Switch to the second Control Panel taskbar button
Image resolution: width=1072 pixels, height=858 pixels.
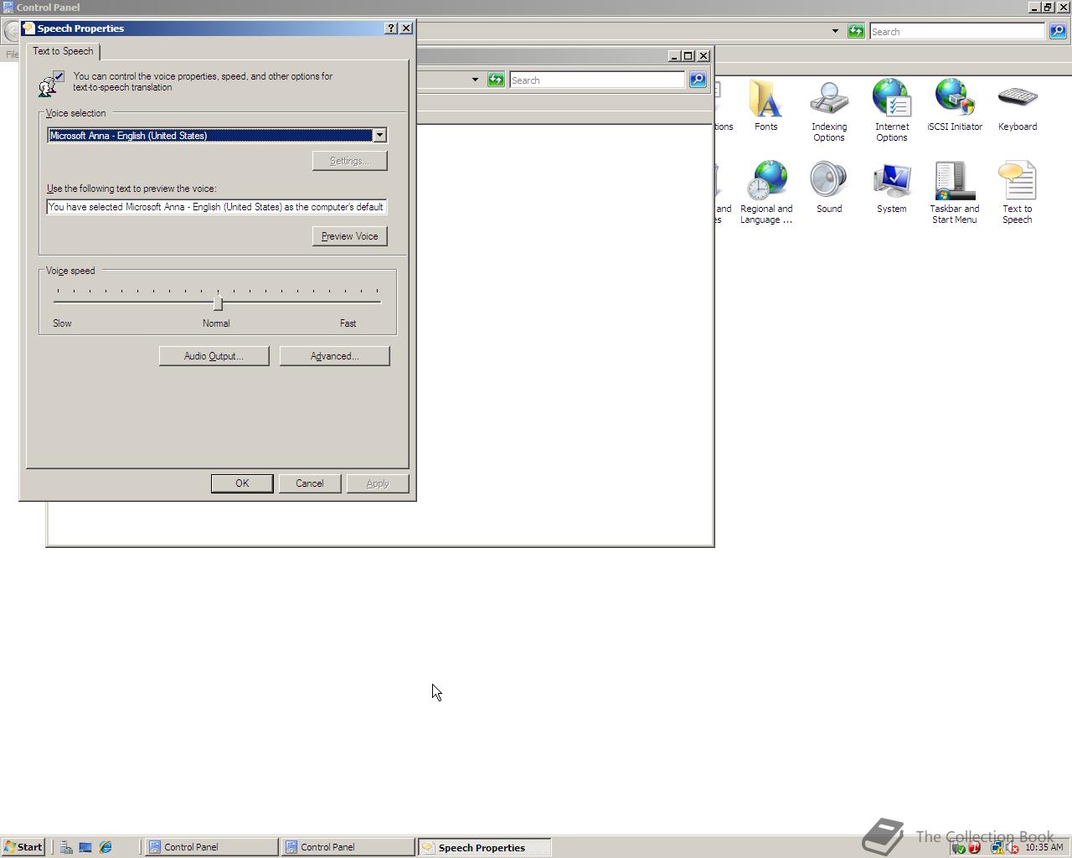pos(348,847)
